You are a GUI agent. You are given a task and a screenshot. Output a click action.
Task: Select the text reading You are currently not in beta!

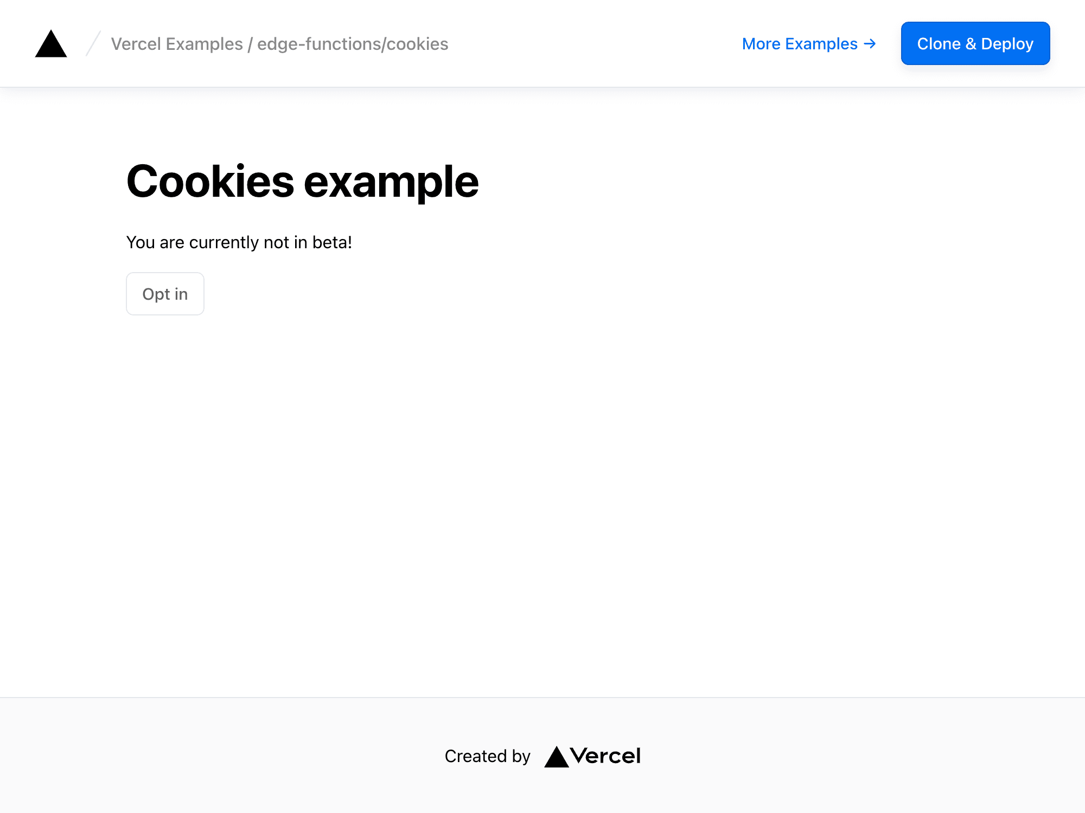239,242
